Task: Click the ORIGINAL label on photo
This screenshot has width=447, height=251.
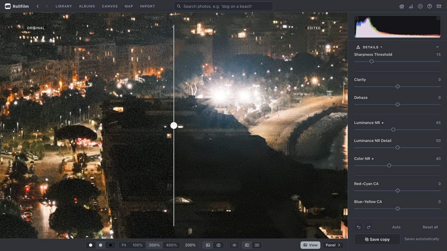Action: pyautogui.click(x=36, y=28)
